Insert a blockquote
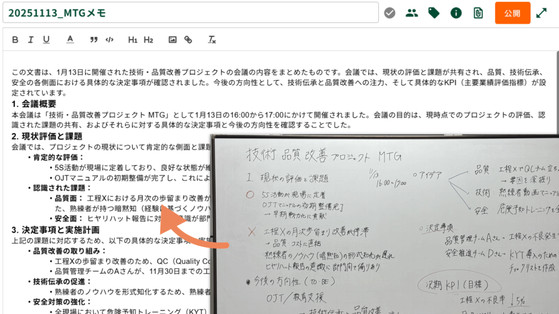 93,39
